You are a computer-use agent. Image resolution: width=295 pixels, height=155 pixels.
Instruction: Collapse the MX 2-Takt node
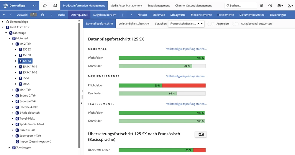pos(12,44)
